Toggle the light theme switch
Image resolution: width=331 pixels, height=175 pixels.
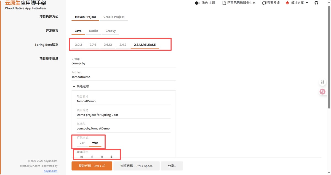pos(197,3)
